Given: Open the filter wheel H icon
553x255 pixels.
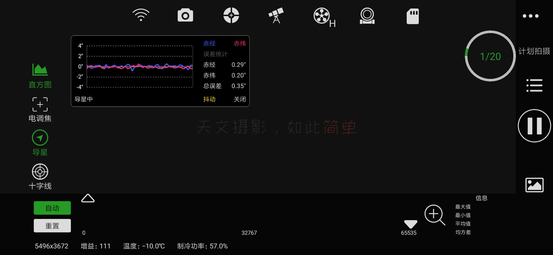Looking at the screenshot, I should (324, 17).
